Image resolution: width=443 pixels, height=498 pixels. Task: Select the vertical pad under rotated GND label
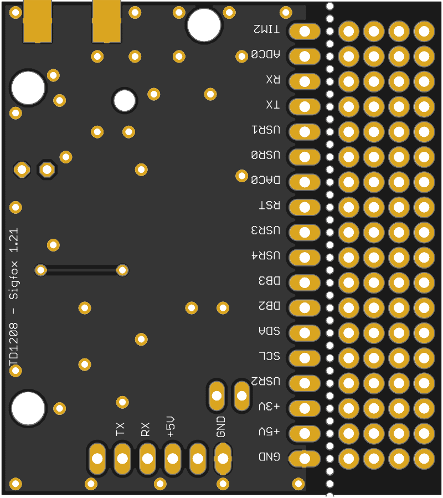point(223,458)
